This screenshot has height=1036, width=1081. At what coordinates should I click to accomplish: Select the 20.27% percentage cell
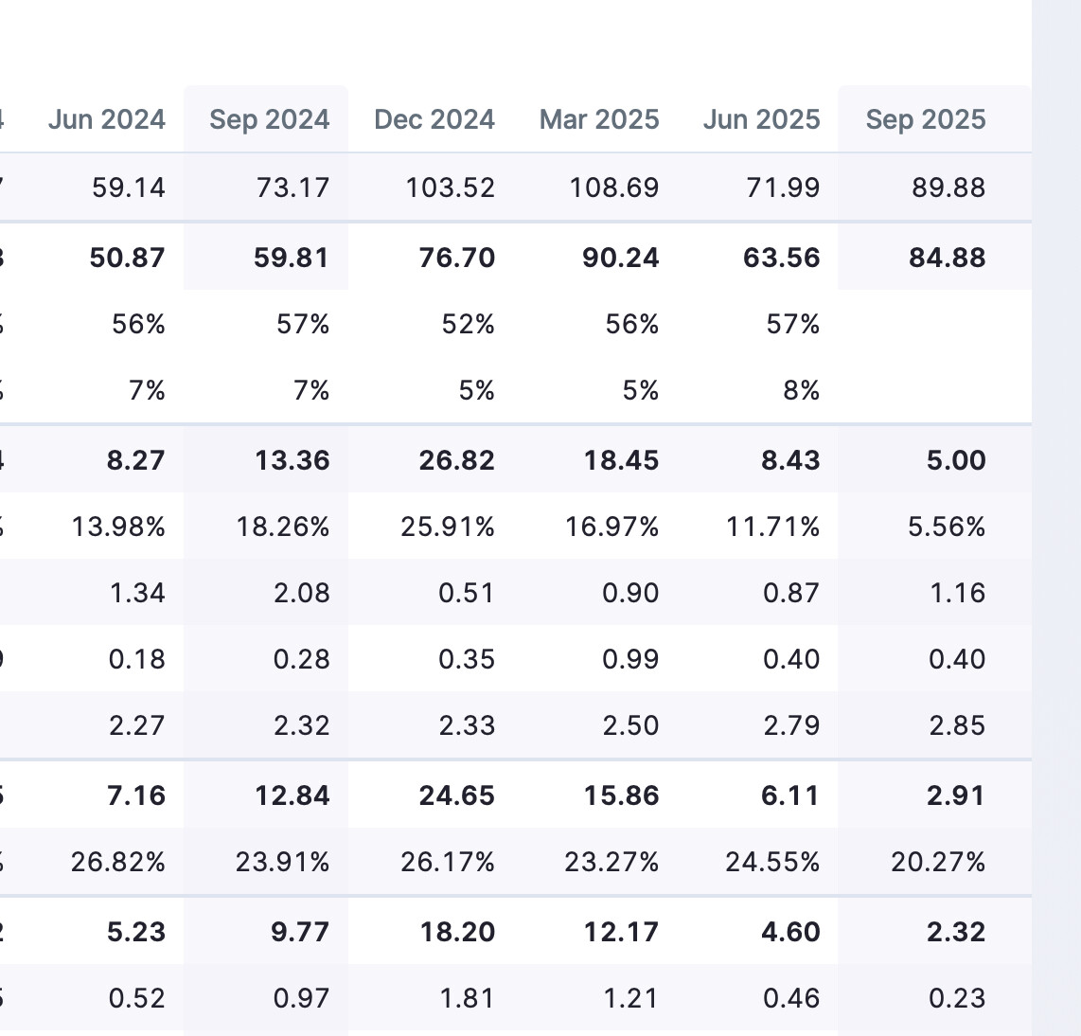(x=938, y=862)
